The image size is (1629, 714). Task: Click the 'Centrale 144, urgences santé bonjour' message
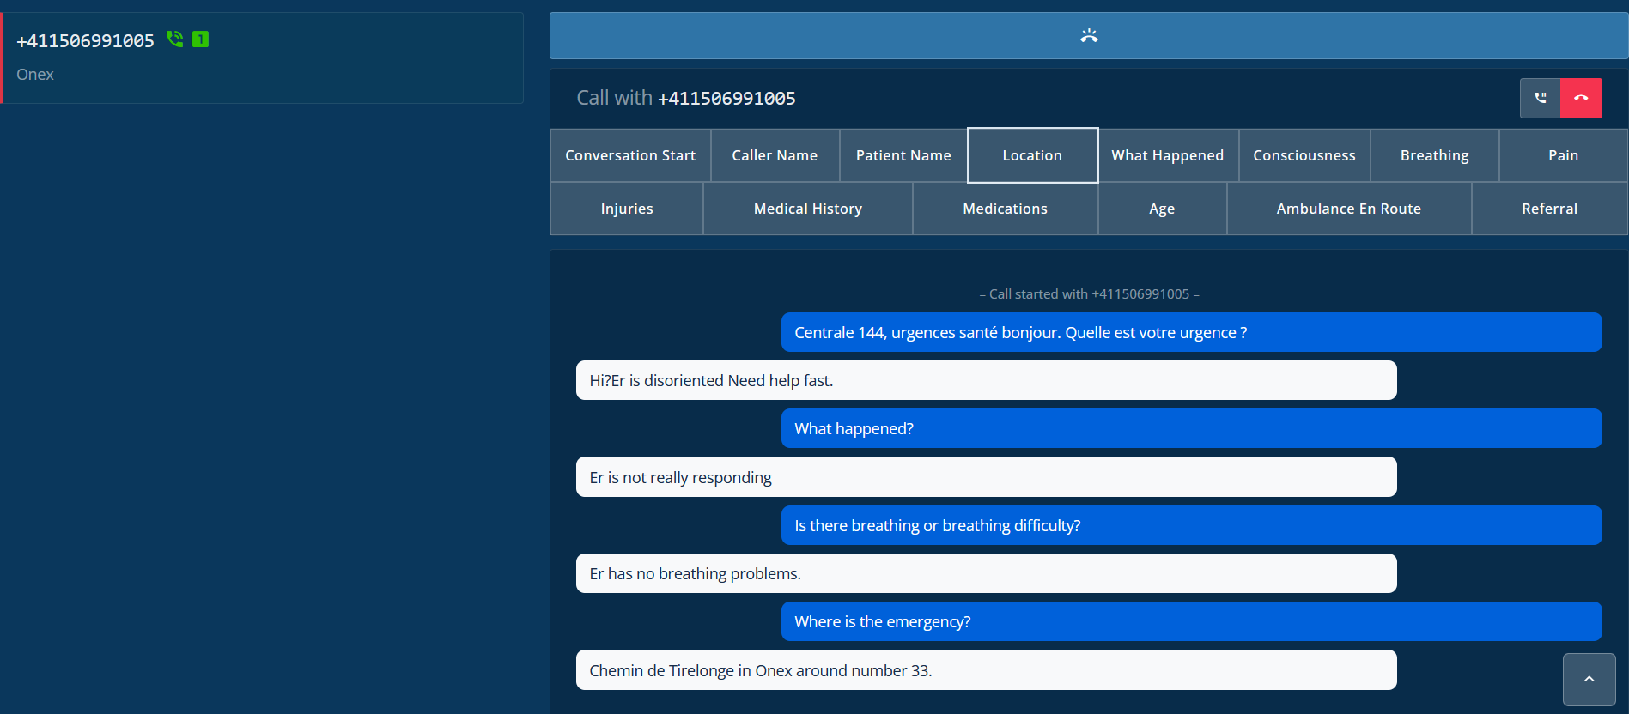click(x=1191, y=332)
